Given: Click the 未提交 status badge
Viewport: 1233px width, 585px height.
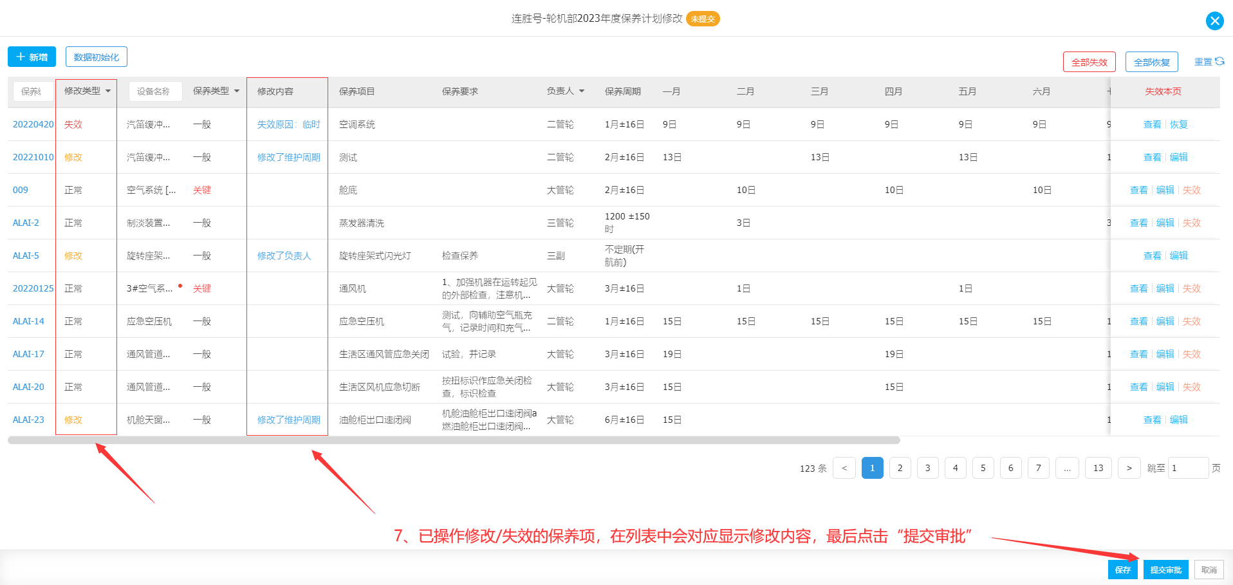Looking at the screenshot, I should [703, 19].
